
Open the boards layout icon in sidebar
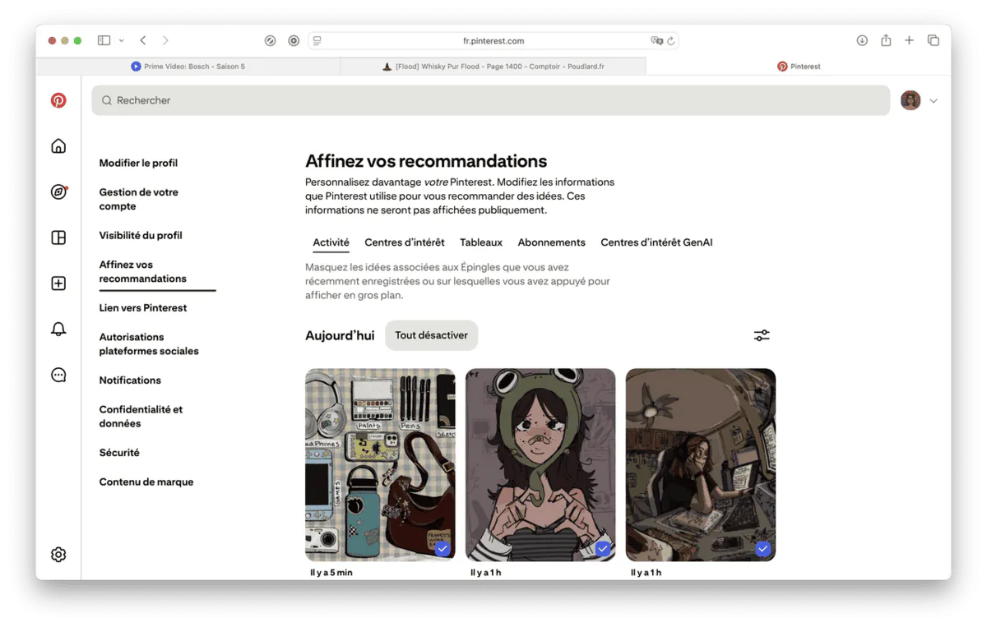click(58, 237)
